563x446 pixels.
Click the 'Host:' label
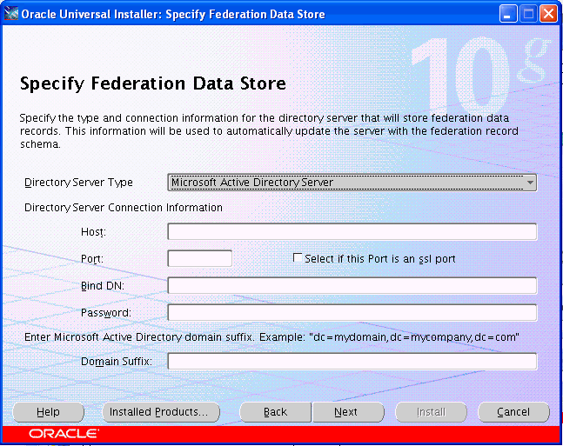pos(93,232)
